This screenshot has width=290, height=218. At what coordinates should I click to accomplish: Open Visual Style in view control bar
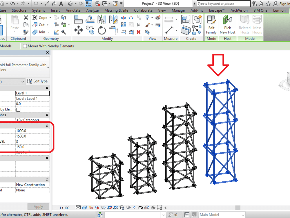click(84, 208)
